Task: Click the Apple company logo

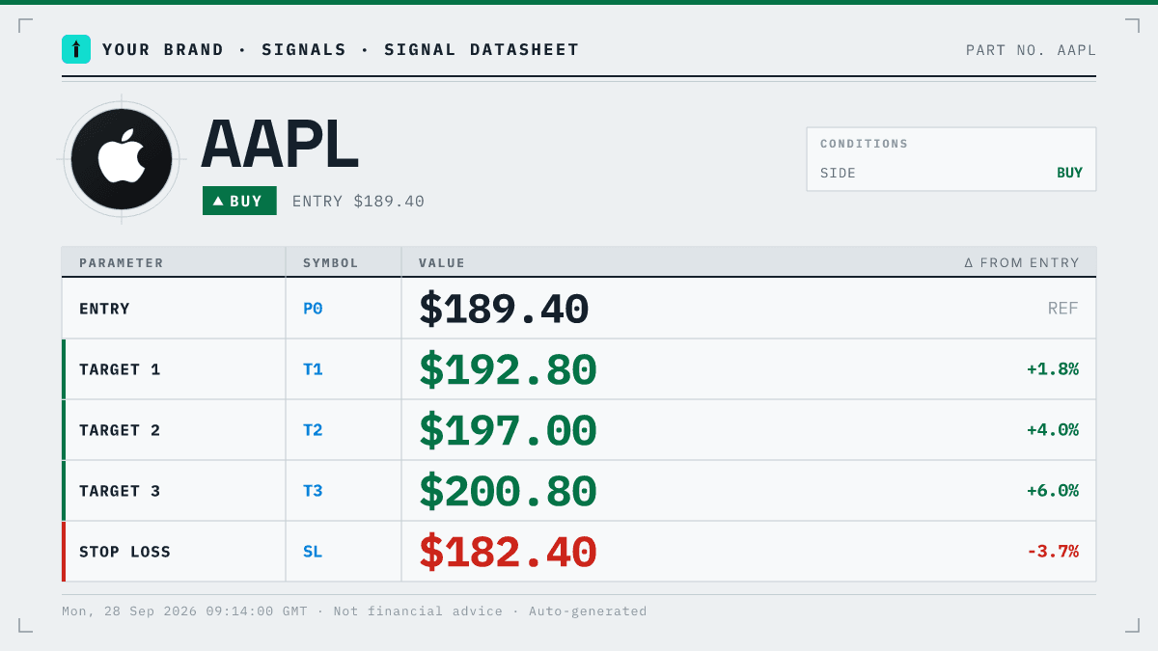Action: click(x=122, y=159)
